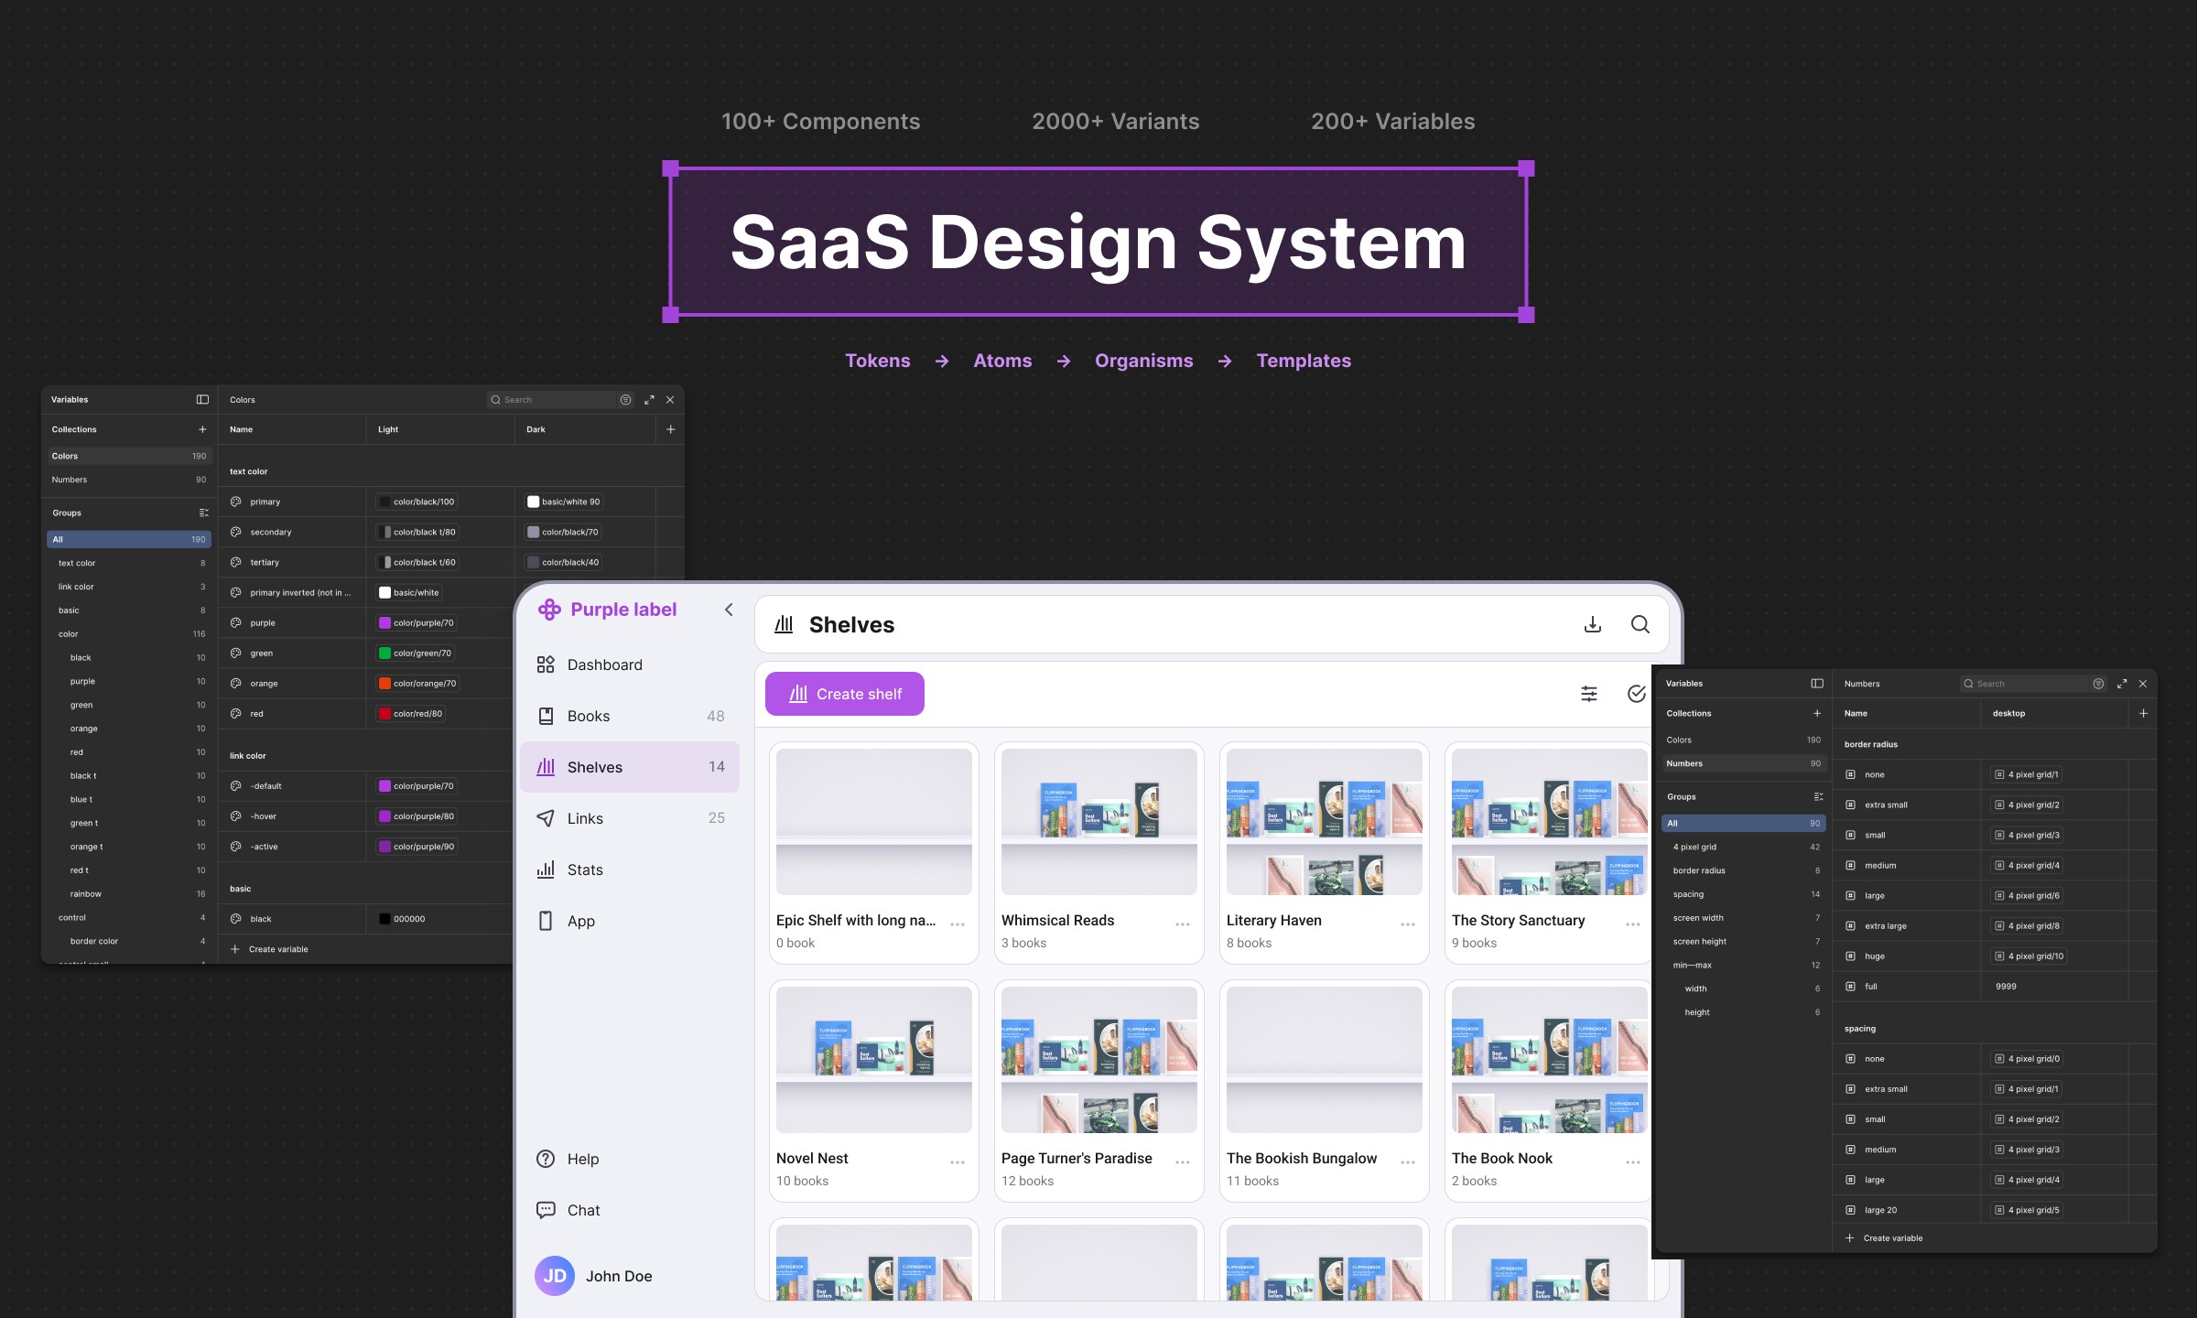Click the JD user avatar
This screenshot has height=1318, width=2197.
(555, 1276)
